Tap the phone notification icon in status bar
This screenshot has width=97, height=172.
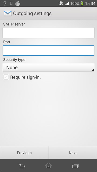(x=11, y=3)
